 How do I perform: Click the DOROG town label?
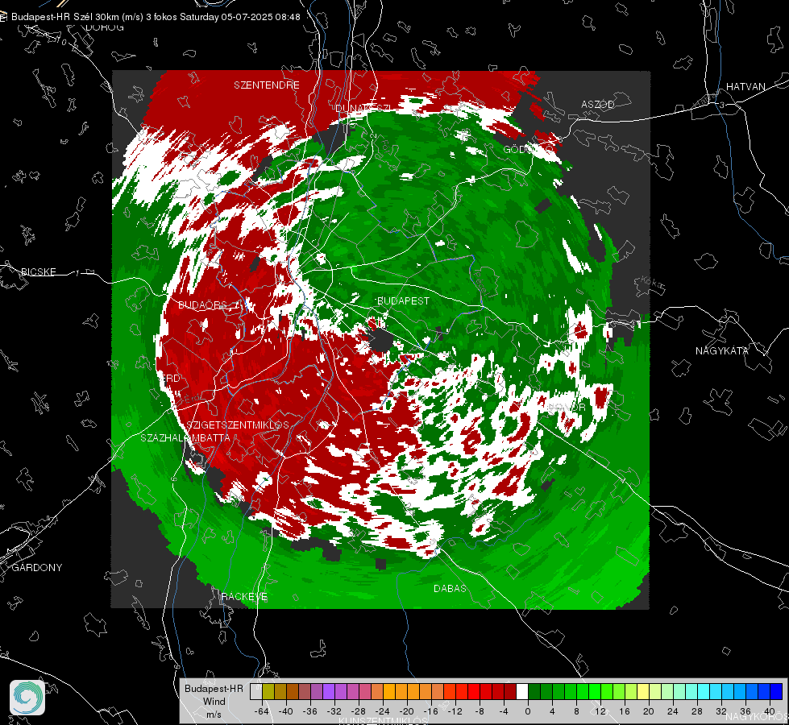[105, 27]
